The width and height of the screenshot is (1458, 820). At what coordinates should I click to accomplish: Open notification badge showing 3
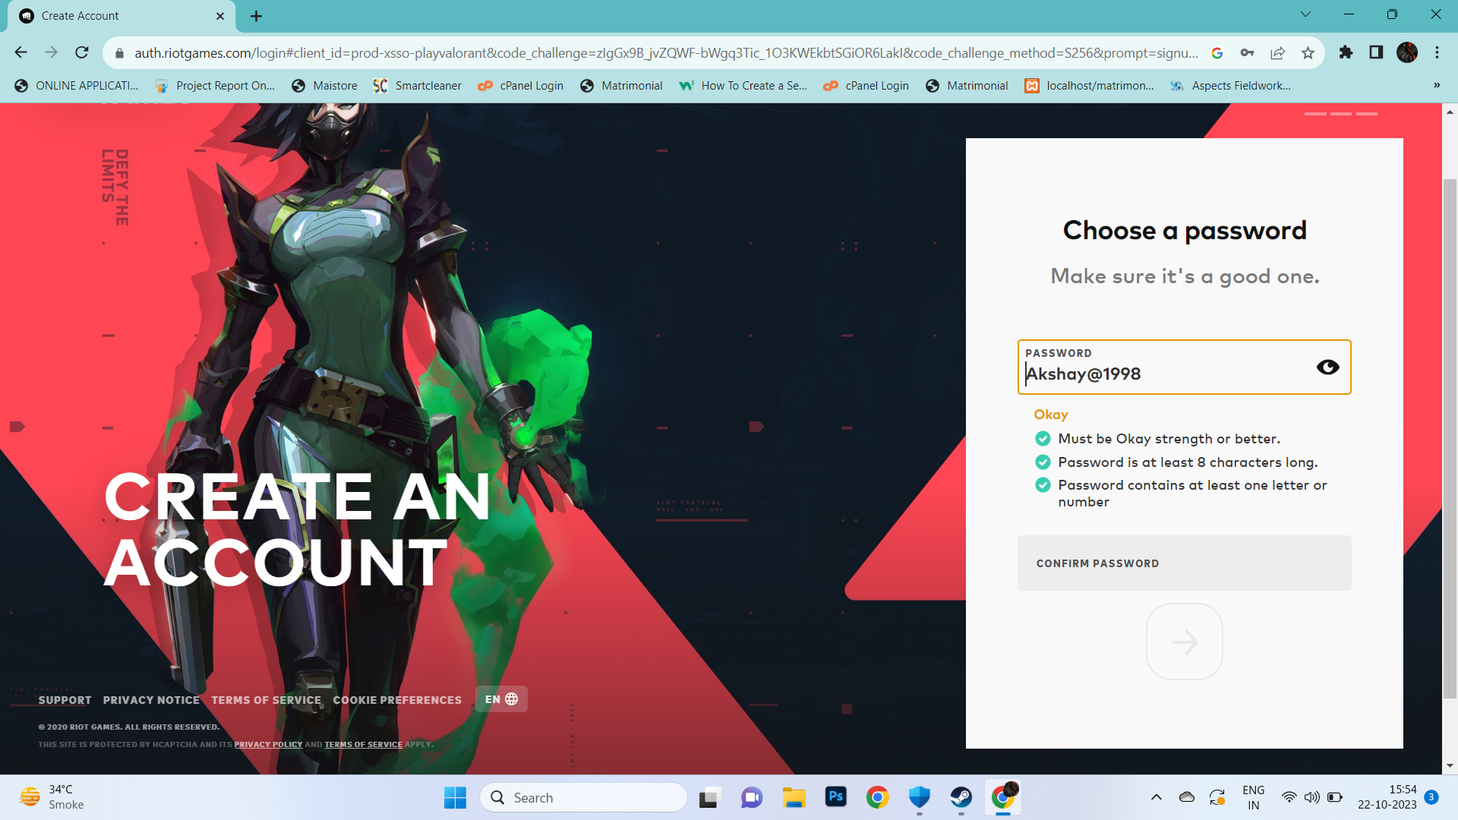click(1431, 797)
